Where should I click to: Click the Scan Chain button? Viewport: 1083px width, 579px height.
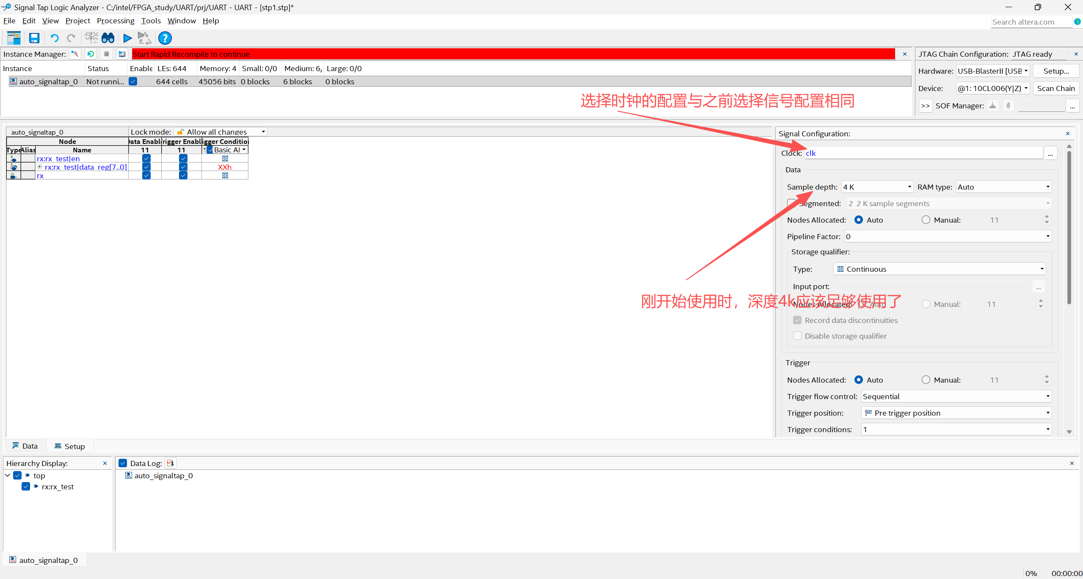[x=1056, y=88]
